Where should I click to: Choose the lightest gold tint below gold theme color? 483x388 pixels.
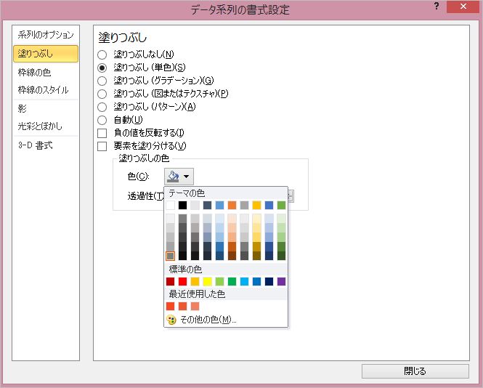[256, 219]
